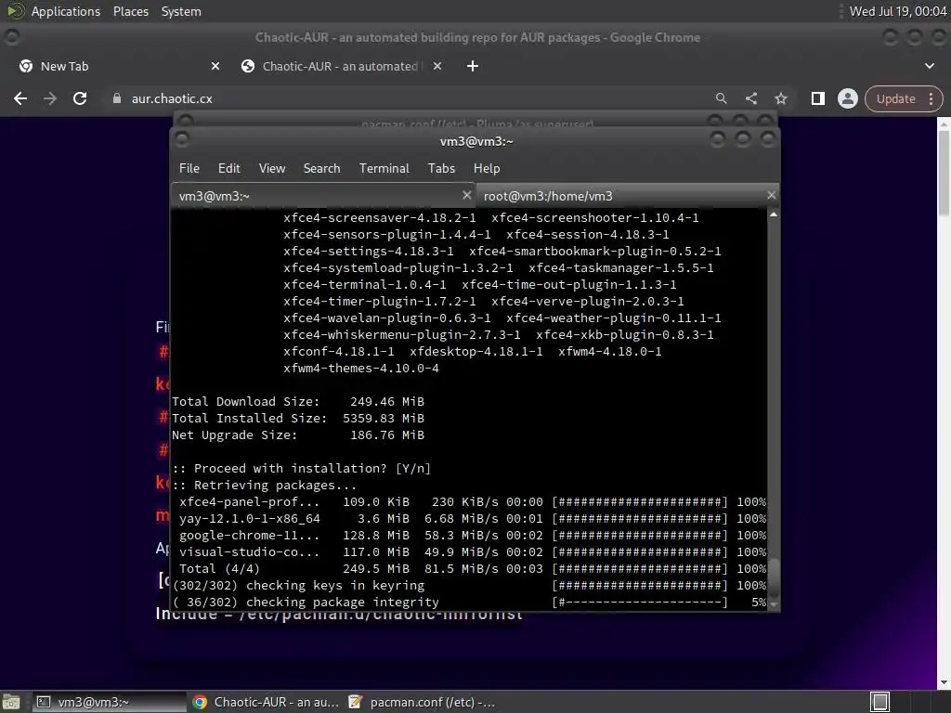This screenshot has width=951, height=713.
Task: Open the terminal Help menu
Action: (487, 169)
